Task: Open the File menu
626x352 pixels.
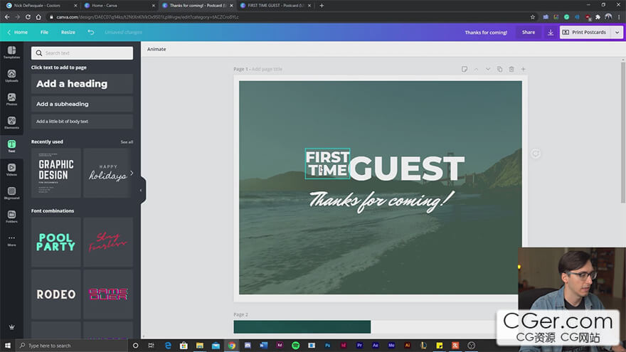Action: click(44, 32)
